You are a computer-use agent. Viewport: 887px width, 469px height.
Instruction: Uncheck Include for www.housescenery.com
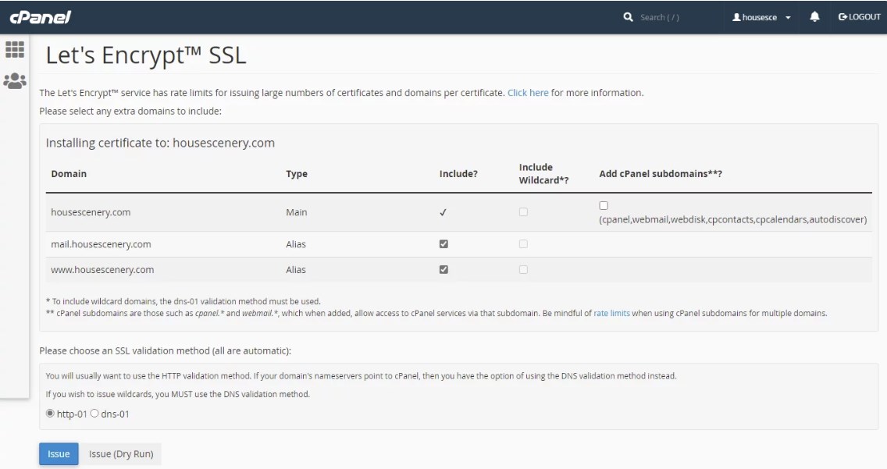[444, 270]
